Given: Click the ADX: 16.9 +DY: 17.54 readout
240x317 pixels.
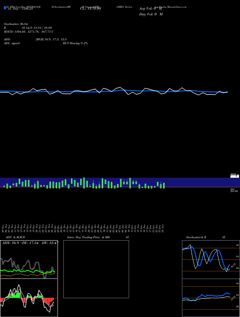Looking at the screenshot, I should point(30,243).
